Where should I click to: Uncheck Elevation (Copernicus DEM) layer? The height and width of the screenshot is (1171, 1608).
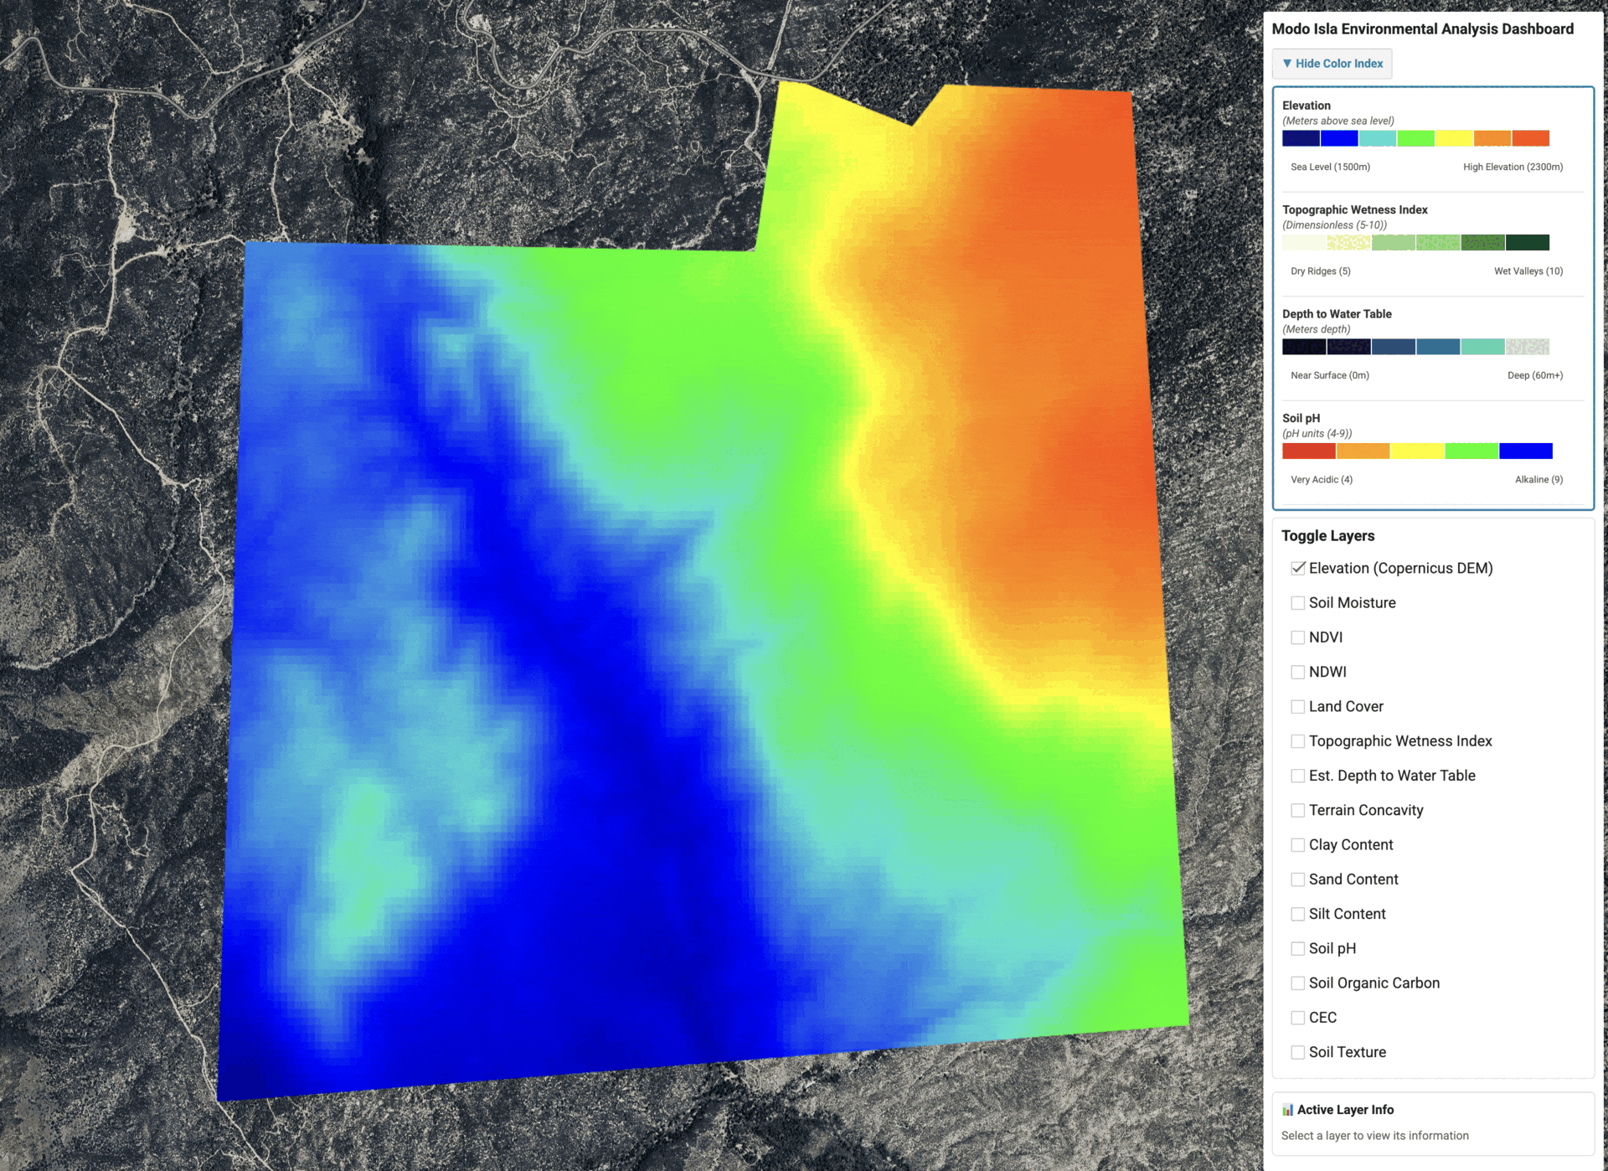click(x=1297, y=568)
